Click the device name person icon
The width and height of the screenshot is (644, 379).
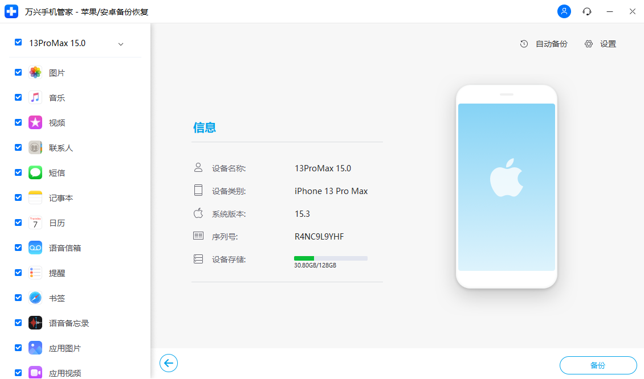pyautogui.click(x=198, y=167)
